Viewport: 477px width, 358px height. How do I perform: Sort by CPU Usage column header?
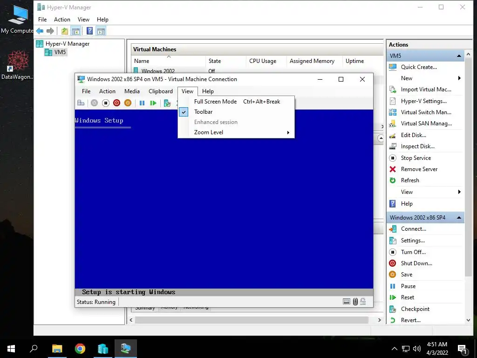[x=266, y=61]
